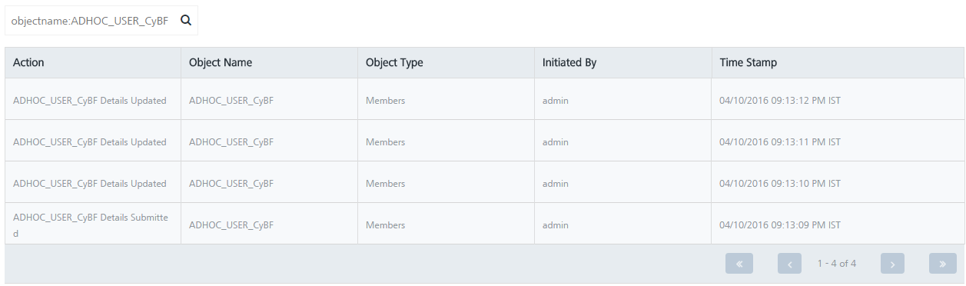Go to first page of results
Screen dimensions: 966x286
[x=739, y=264]
